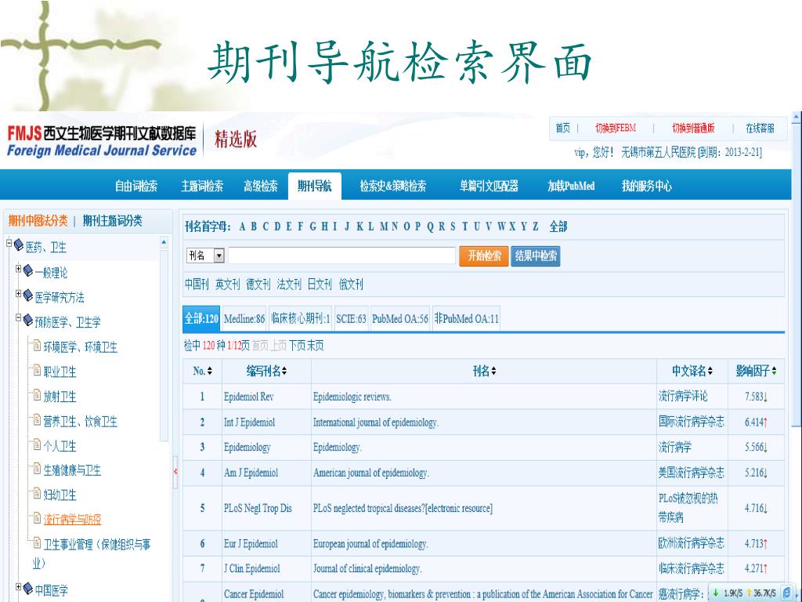Open 流行病学与防疫 category
The height and width of the screenshot is (602, 802).
pyautogui.click(x=72, y=520)
